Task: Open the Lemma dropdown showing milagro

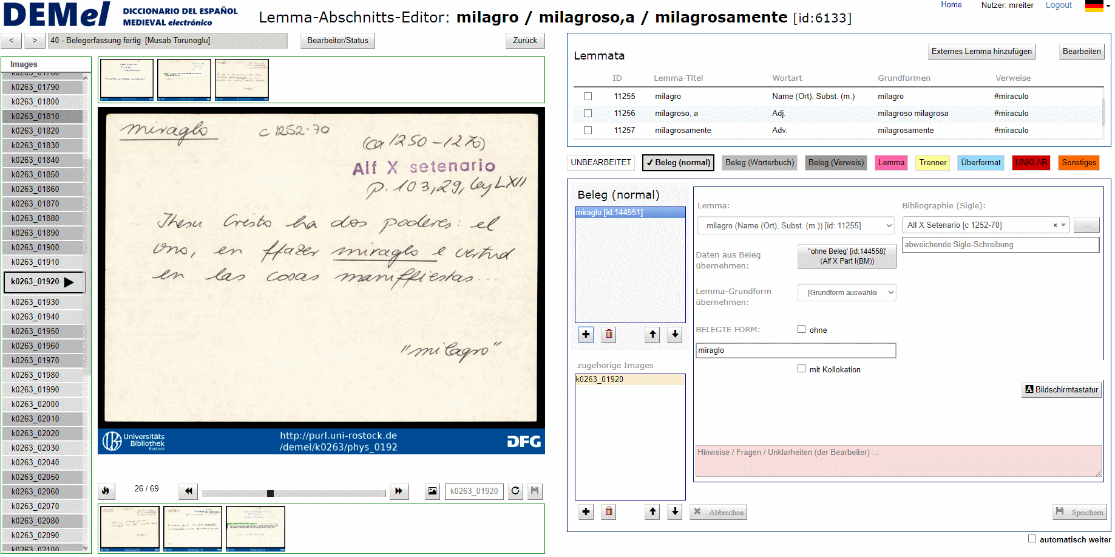Action: (x=796, y=225)
